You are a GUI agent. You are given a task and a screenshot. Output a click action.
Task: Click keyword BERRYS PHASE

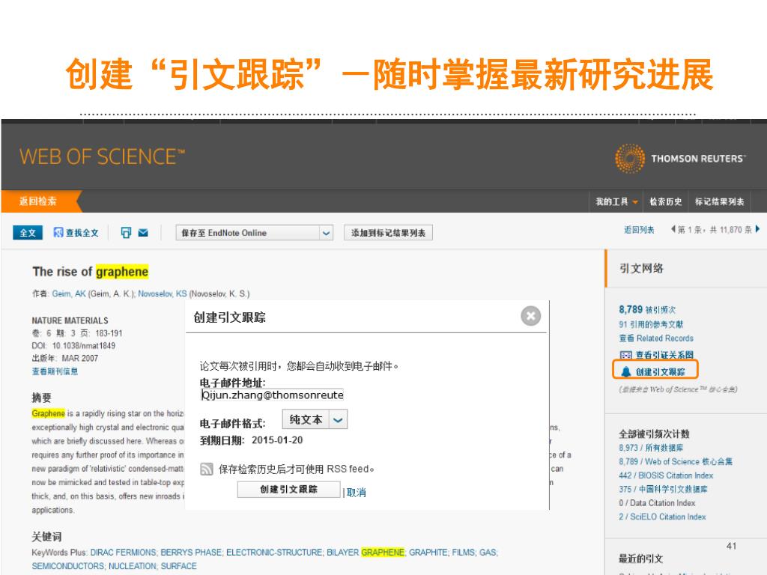click(x=191, y=552)
